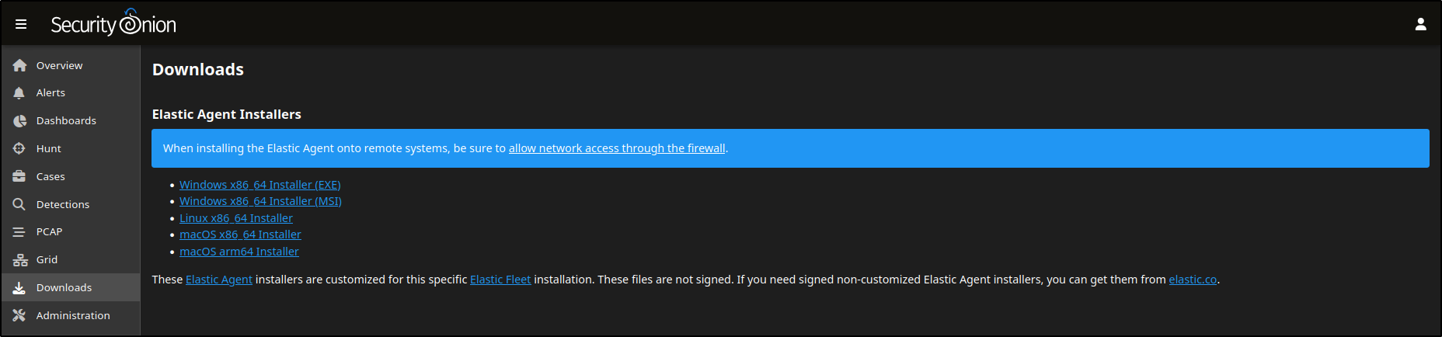Click the Grid network icon

19,260
